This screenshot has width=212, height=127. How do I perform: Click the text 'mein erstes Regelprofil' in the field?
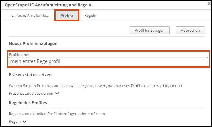(35, 61)
